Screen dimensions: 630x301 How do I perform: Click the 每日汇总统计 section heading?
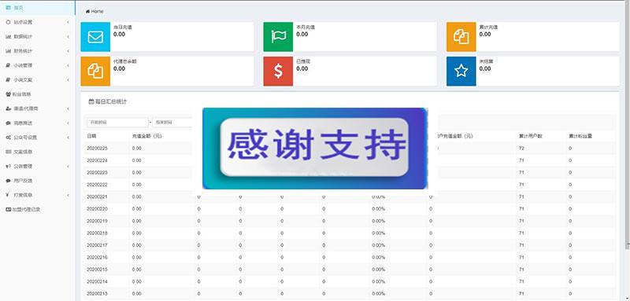click(x=110, y=102)
